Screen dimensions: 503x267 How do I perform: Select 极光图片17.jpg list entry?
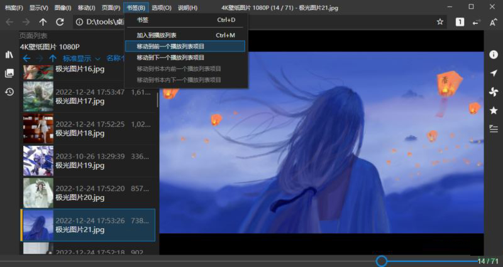pos(89,97)
